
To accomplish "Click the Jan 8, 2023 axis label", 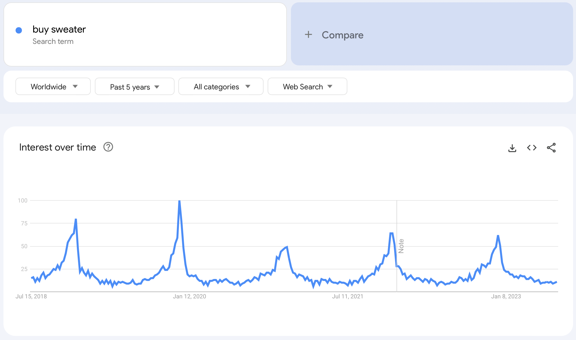I will [506, 296].
